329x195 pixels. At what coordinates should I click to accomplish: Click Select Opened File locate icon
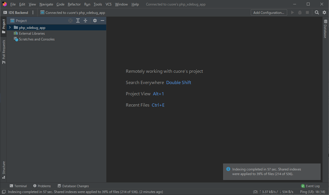pyautogui.click(x=70, y=21)
